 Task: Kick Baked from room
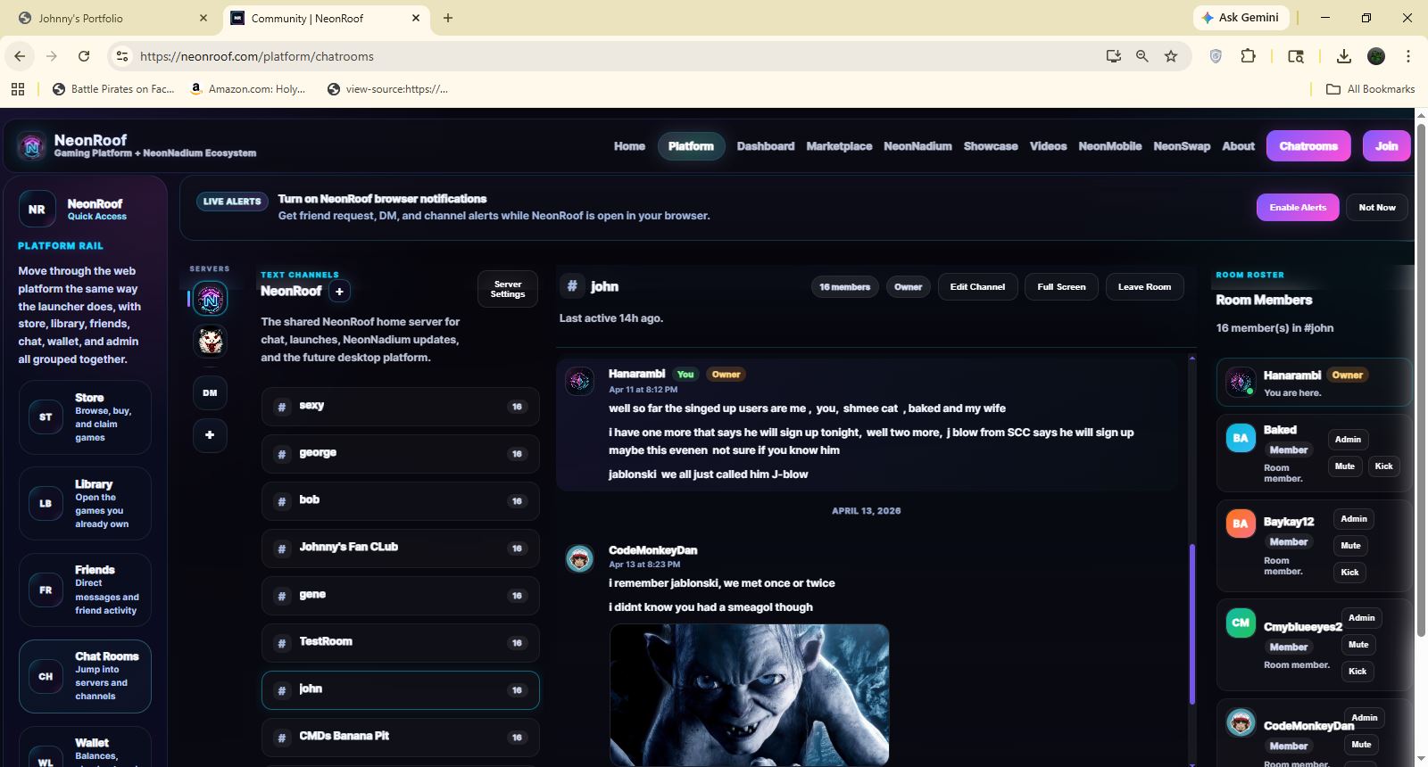click(x=1383, y=466)
